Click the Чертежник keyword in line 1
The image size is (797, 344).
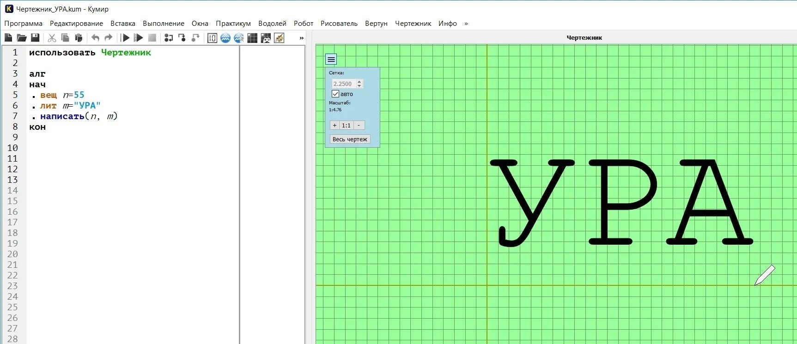click(x=126, y=53)
